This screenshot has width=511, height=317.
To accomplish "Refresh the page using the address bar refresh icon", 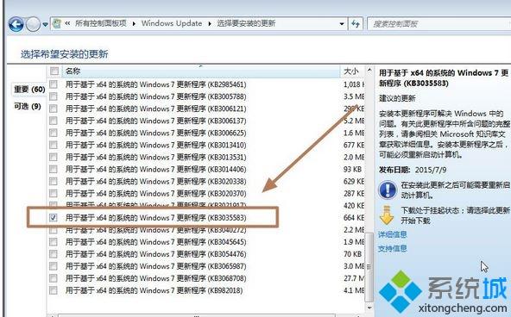I will pos(356,24).
